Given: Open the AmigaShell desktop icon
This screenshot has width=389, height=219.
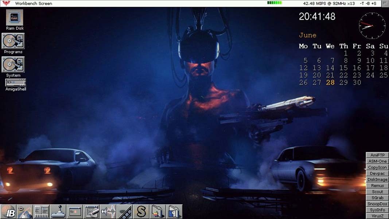Looking at the screenshot, I should [x=15, y=82].
